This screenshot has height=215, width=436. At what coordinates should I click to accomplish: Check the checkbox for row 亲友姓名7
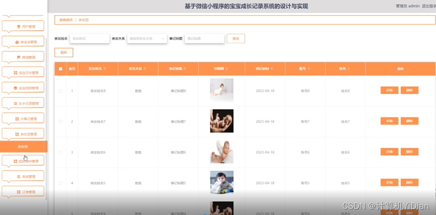tap(60, 122)
